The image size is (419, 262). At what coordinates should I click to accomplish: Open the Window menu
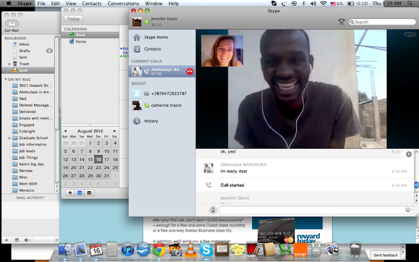tap(154, 3)
